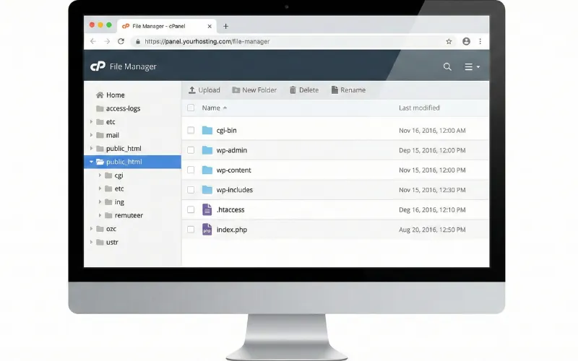Expand the ing subfolder arrow
578x361 pixels.
[100, 202]
